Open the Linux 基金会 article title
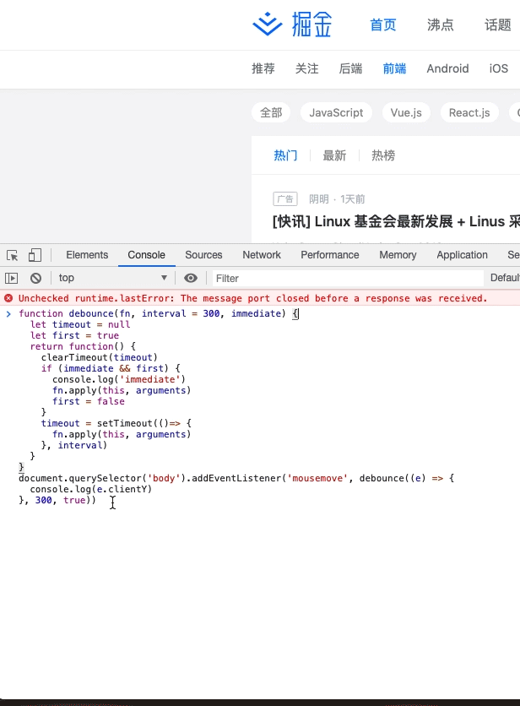Viewport: 520px width, 706px height. pos(396,221)
